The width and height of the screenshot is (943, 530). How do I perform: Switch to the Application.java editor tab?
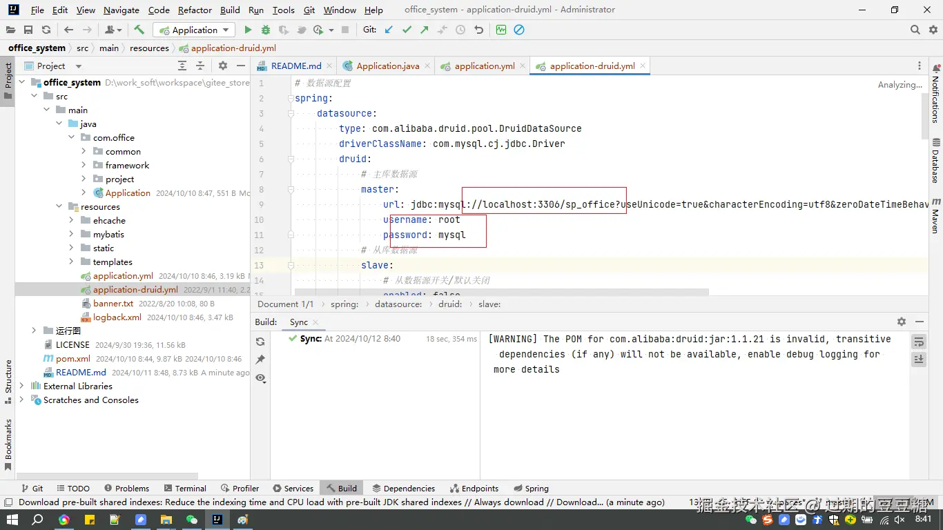click(x=387, y=66)
